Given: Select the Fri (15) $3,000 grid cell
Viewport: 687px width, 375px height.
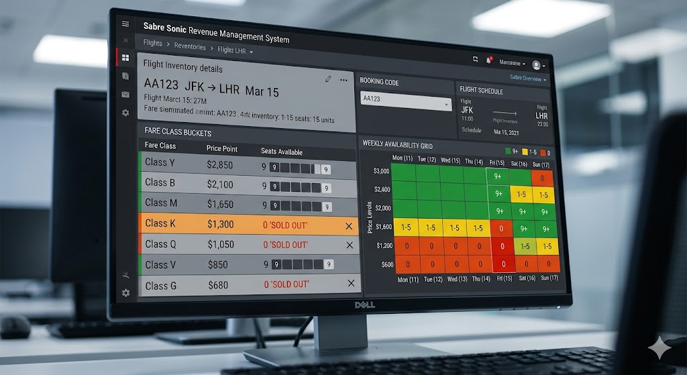Looking at the screenshot, I should click(497, 176).
